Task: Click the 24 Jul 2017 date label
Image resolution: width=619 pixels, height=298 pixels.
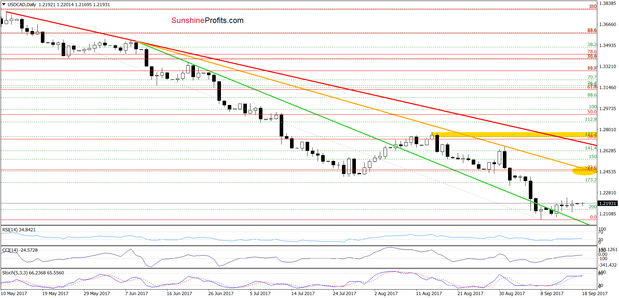Action: 345,293
